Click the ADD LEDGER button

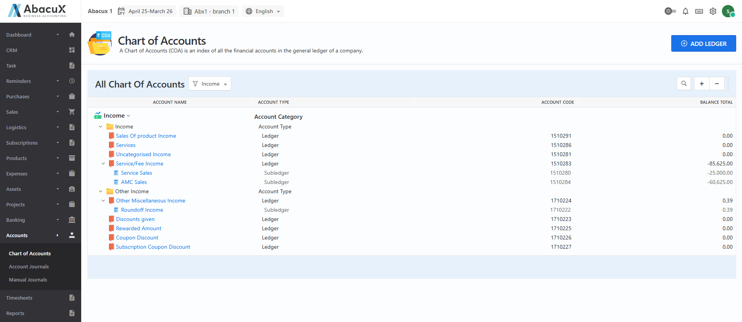coord(703,44)
